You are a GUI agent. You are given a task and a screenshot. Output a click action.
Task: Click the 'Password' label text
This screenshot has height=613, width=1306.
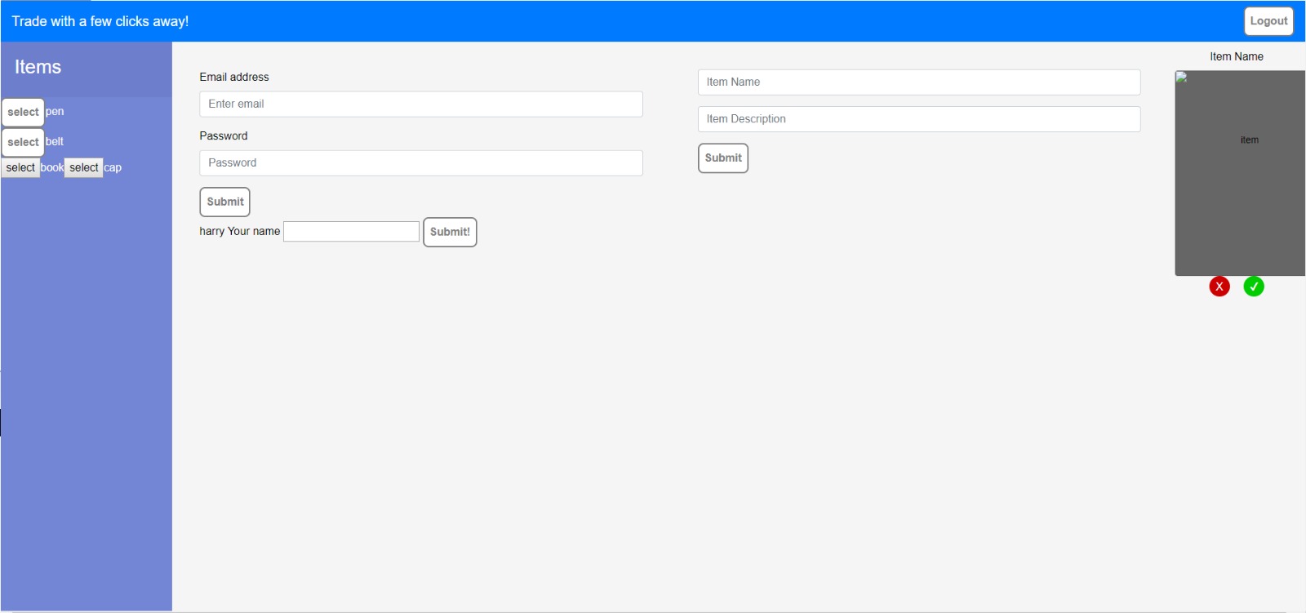coord(224,135)
